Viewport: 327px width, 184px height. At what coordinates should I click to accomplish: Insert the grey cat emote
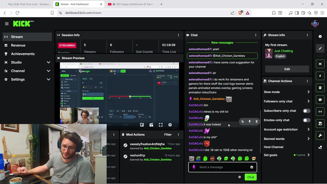click(x=191, y=159)
